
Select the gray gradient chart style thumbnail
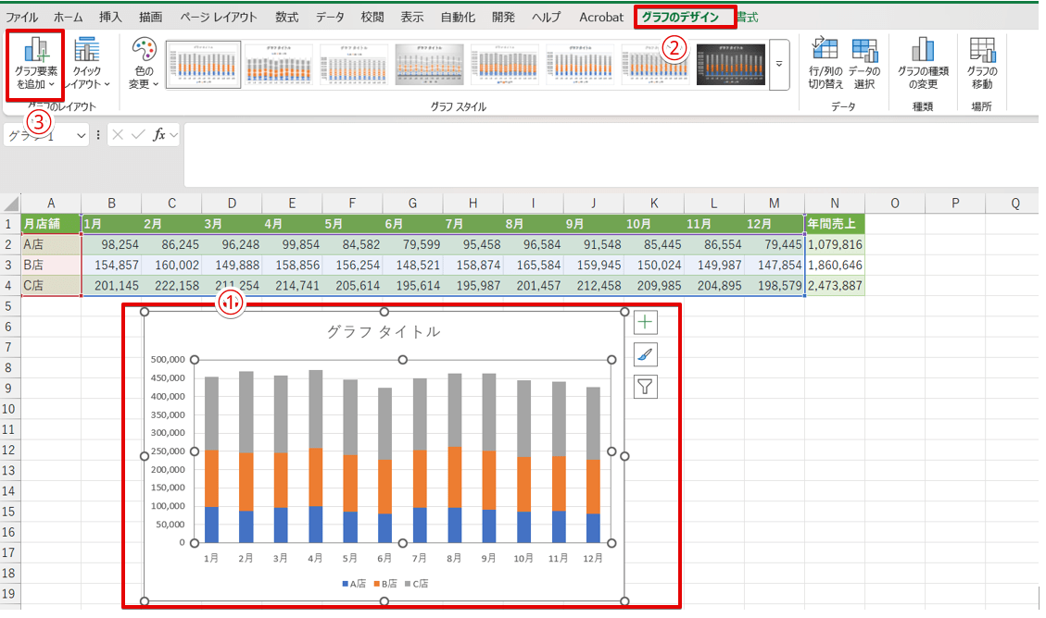click(430, 65)
